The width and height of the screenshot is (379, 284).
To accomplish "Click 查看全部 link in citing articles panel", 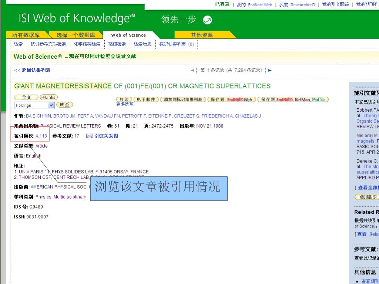I will pos(368,187).
